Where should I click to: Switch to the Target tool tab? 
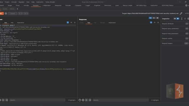[x=10, y=6]
